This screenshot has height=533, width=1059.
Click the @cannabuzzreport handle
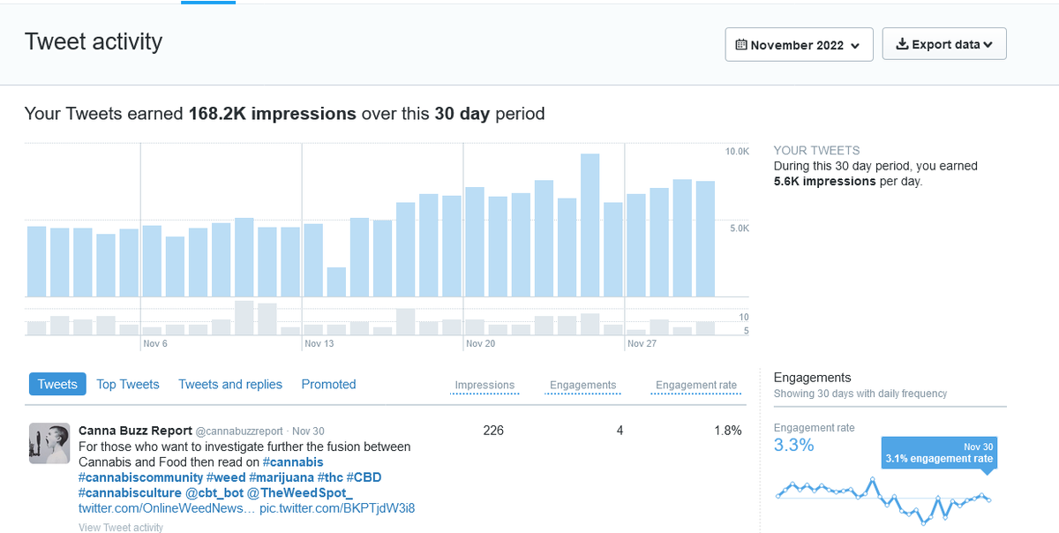click(x=239, y=432)
